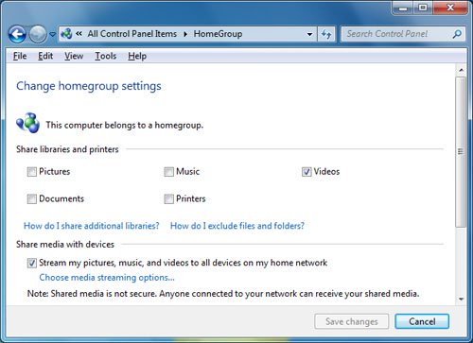Click the Share libraries and printers label
The height and width of the screenshot is (343, 473).
pos(67,149)
